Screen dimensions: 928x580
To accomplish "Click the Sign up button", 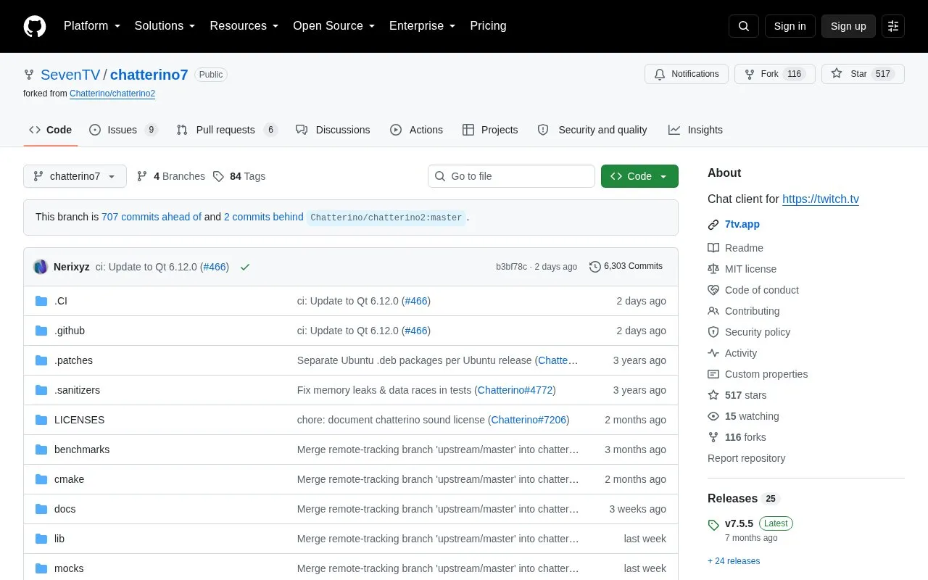I will [848, 26].
